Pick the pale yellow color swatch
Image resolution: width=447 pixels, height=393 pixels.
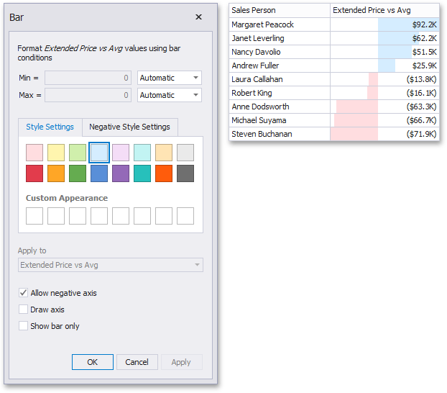pos(56,153)
